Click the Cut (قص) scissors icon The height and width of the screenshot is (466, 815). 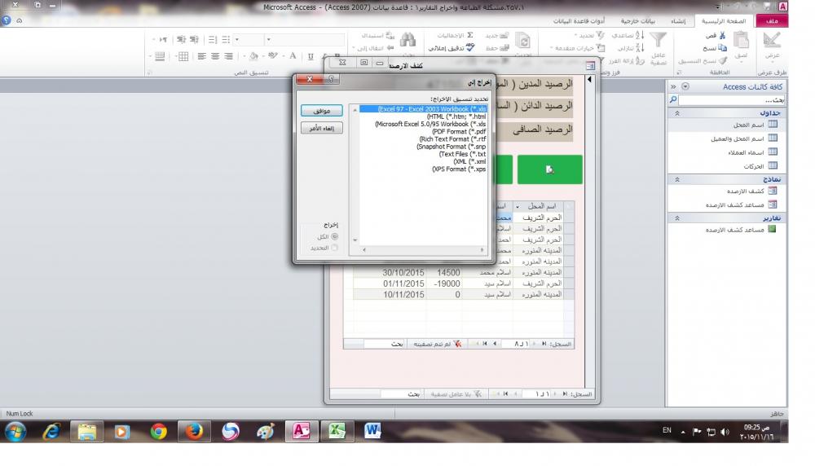722,35
